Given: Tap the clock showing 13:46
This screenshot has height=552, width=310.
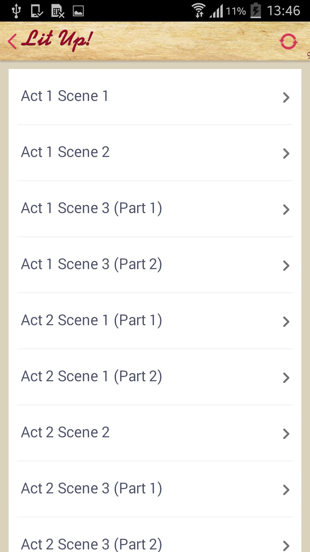Looking at the screenshot, I should click(x=283, y=11).
